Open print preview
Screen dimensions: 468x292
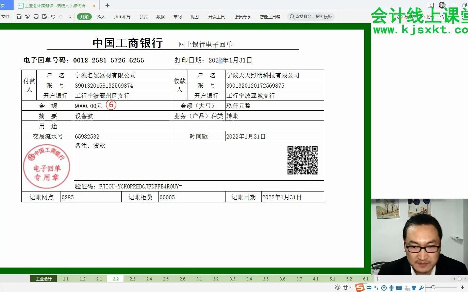pos(45,17)
